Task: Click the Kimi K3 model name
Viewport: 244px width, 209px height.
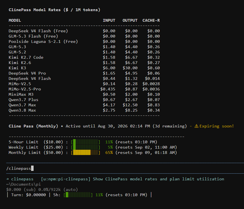Action: click(17, 68)
